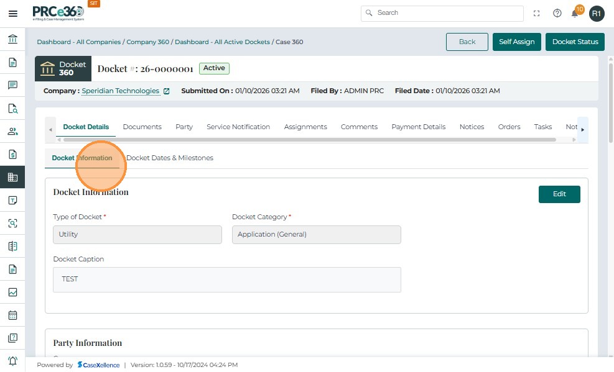Switch to Docket Details tab

coord(86,127)
